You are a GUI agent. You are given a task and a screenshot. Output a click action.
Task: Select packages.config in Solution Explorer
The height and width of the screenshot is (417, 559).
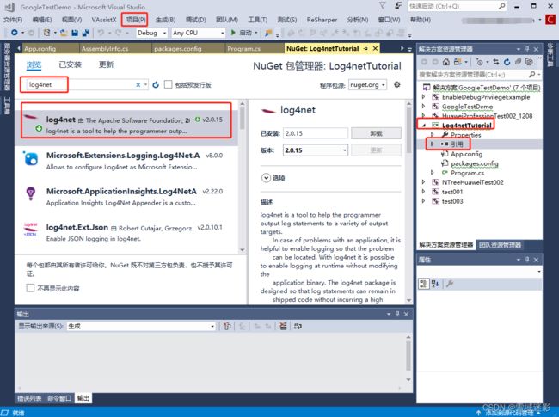point(475,163)
